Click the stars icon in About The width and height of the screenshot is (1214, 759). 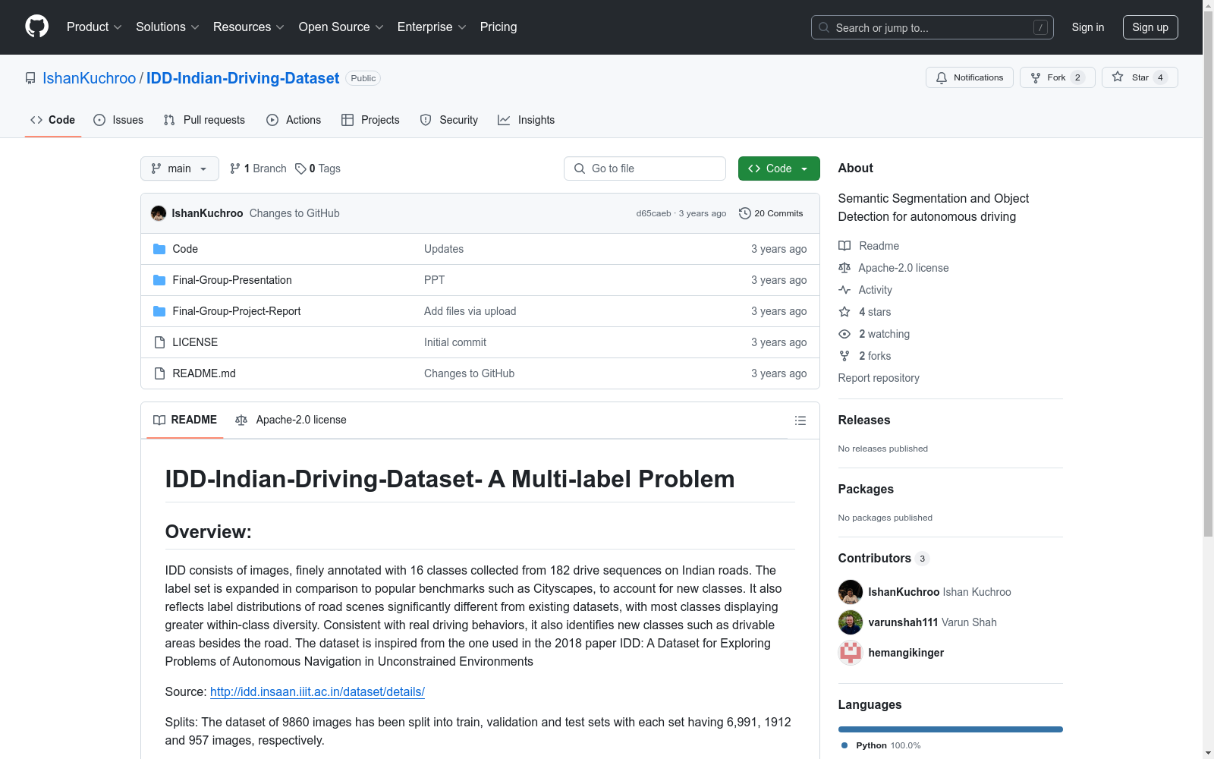click(x=844, y=312)
